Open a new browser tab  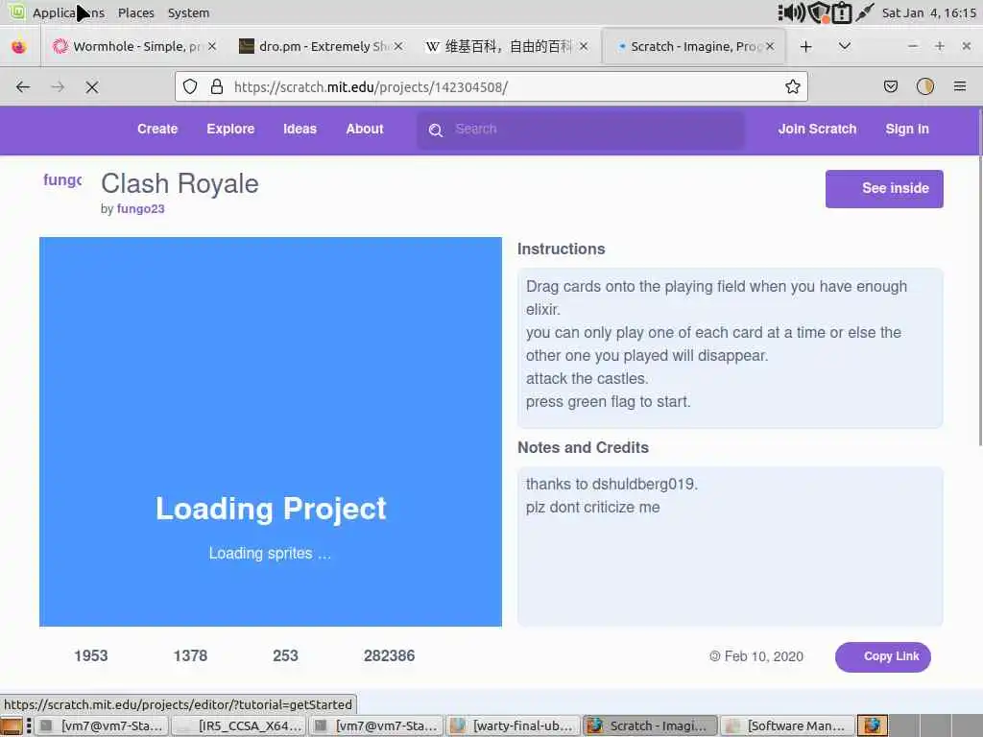point(806,46)
